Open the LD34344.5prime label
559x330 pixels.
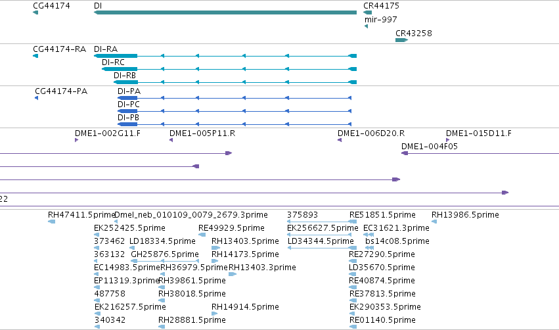pos(321,241)
